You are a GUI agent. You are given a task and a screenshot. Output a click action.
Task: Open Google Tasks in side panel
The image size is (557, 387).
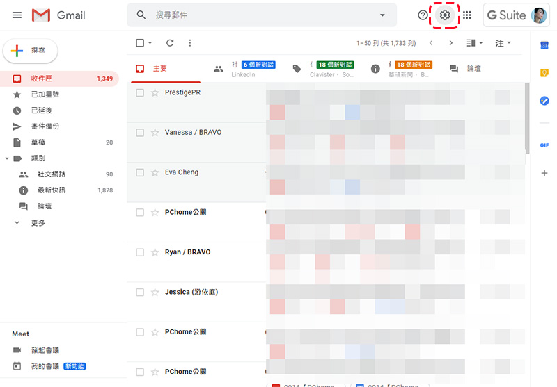(x=544, y=101)
